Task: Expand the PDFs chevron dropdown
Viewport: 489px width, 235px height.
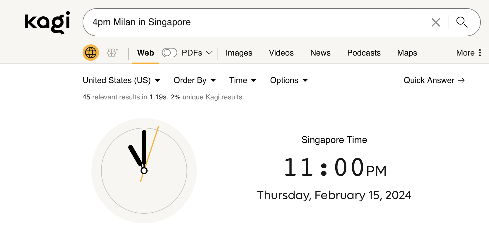Action: click(x=209, y=53)
